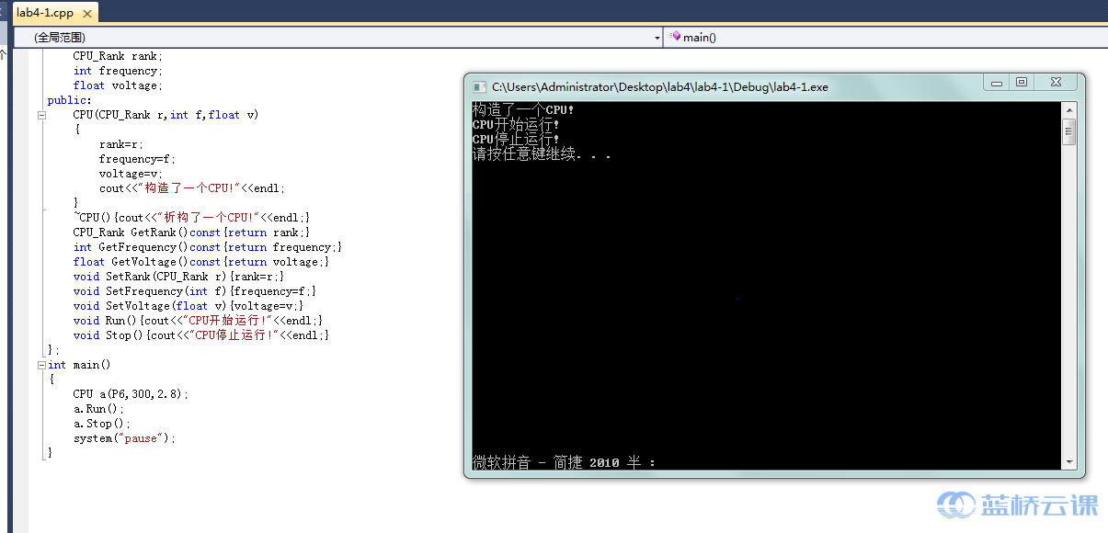This screenshot has width=1108, height=533.
Task: Close the lab4-1.exe console window
Action: tap(1056, 83)
